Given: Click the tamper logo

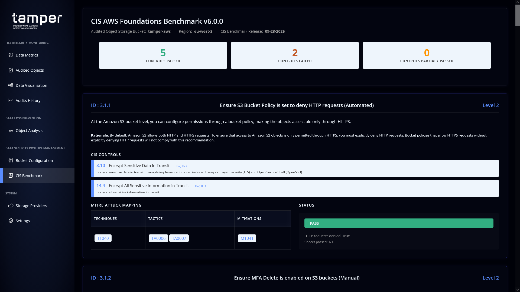Looking at the screenshot, I should 37,20.
